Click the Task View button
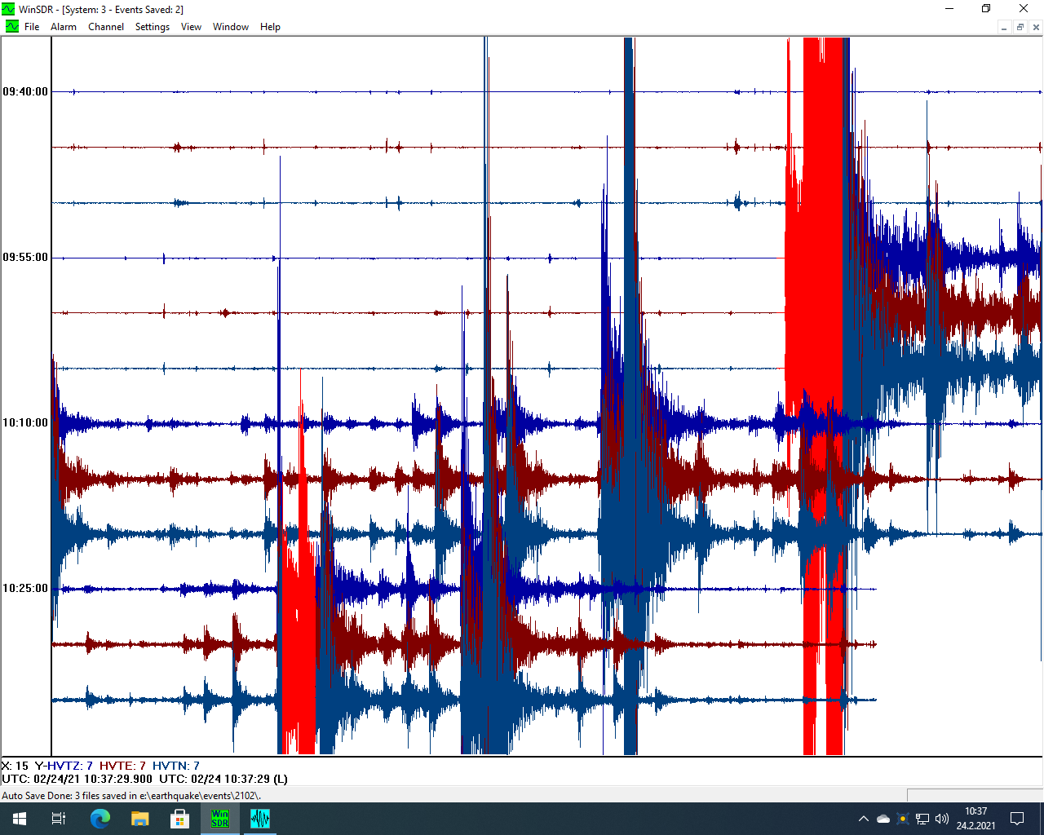 click(59, 819)
